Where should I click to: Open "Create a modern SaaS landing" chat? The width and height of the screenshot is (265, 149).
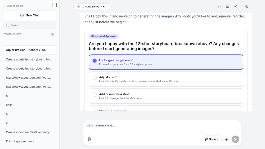click(29, 132)
